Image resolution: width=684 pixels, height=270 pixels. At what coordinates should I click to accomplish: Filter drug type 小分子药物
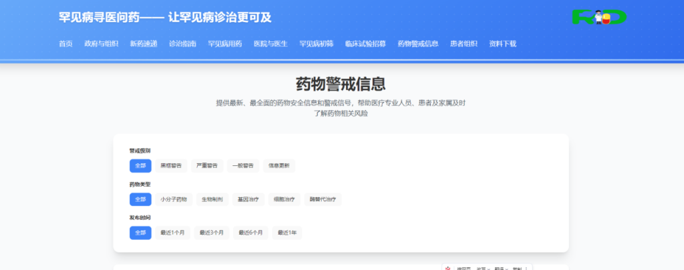(x=174, y=199)
